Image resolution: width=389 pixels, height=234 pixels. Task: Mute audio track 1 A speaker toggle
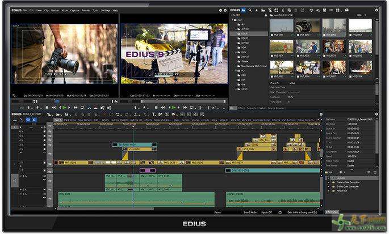45,176
